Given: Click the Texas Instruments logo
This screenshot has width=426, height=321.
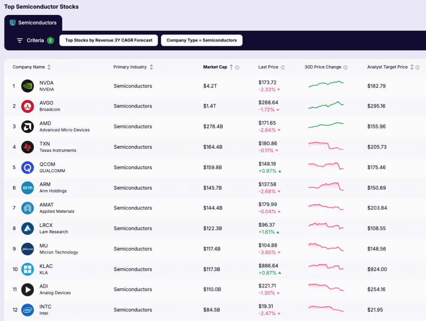Looking at the screenshot, I should [27, 147].
